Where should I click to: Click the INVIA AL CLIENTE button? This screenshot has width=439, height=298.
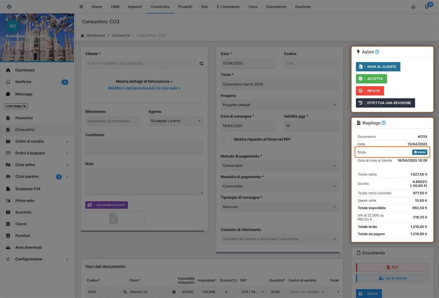click(x=378, y=67)
